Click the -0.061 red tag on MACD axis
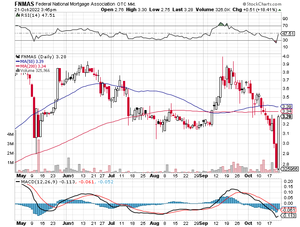300x227 pixels. [x=289, y=210]
